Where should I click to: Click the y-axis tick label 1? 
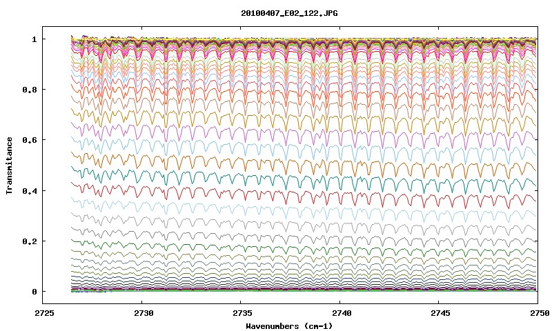pos(34,39)
